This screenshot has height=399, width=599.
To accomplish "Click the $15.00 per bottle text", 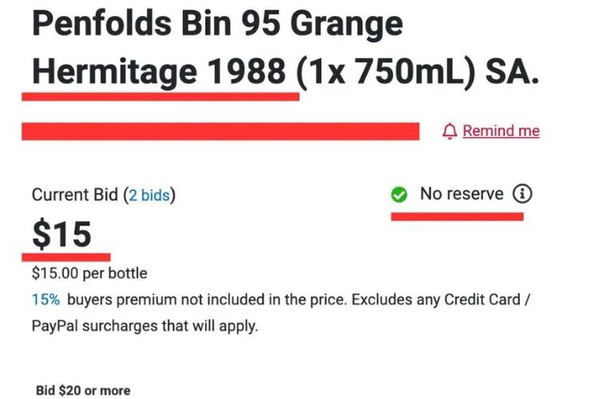I will [89, 274].
